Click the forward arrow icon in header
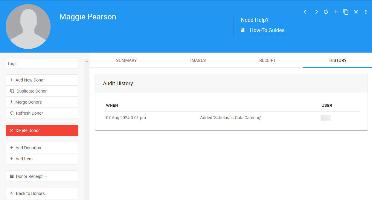Screen dimensions: 372x200 click(x=316, y=12)
